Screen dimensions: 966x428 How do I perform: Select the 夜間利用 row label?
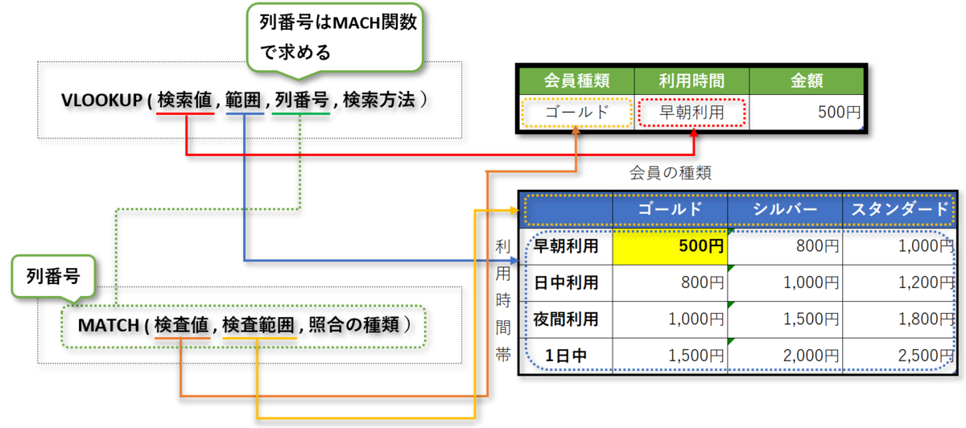pos(566,319)
